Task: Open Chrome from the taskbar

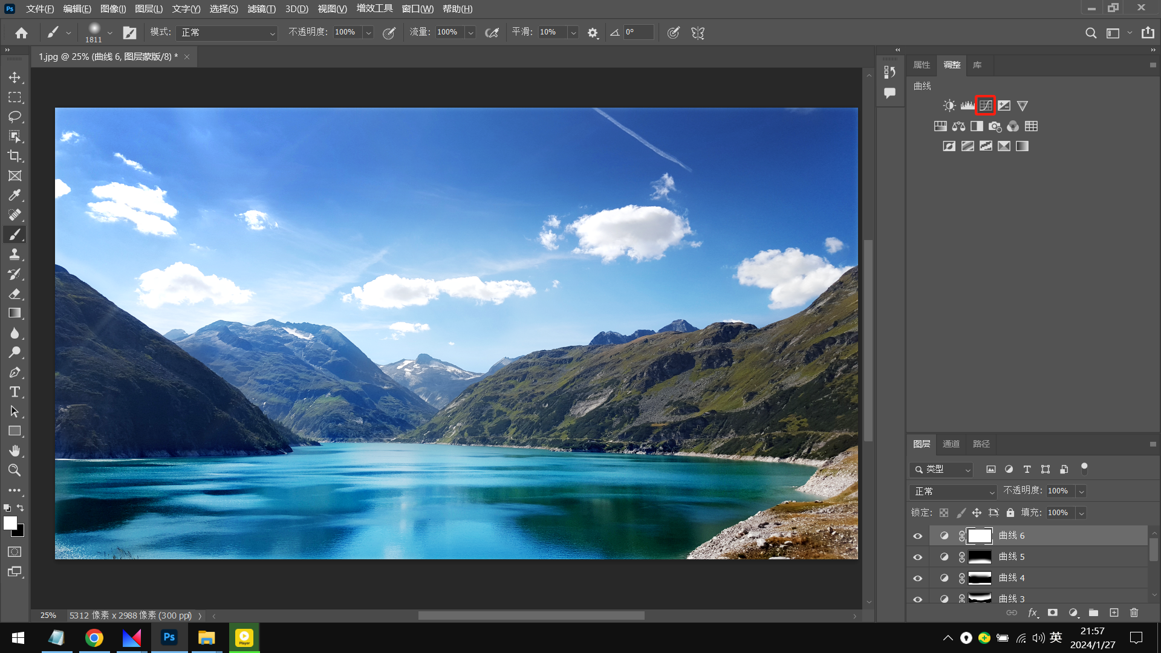Action: coord(94,638)
